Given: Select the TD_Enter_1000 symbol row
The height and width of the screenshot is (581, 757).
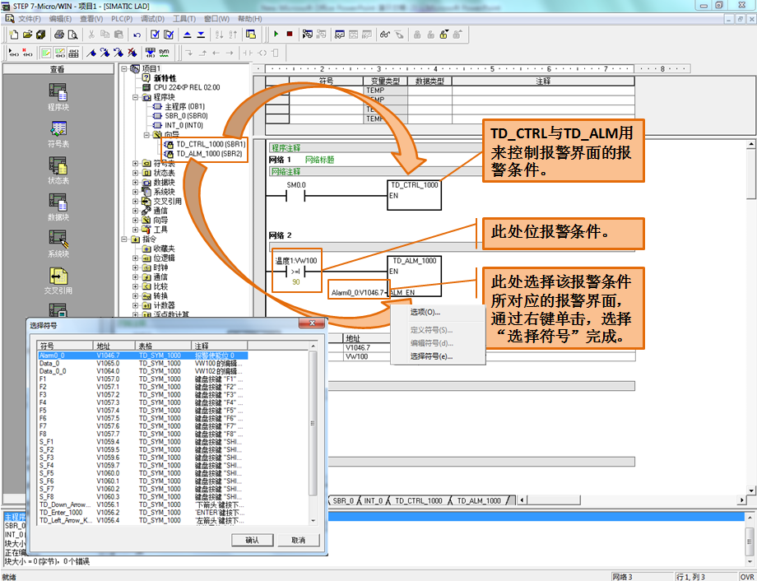Looking at the screenshot, I should [143, 513].
